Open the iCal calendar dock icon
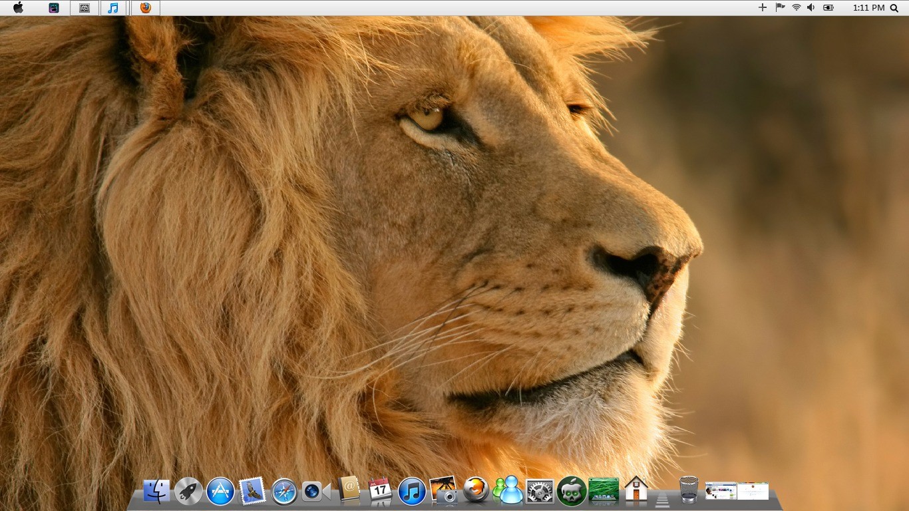The width and height of the screenshot is (909, 511). 380,490
